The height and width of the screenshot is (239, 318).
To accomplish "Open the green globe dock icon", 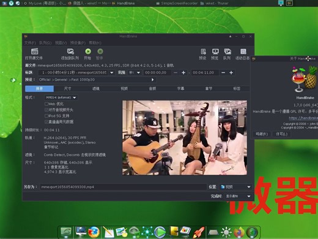I will pos(252,232).
